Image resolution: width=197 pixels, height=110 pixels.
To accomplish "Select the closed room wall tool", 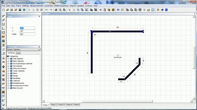I will (3, 33).
